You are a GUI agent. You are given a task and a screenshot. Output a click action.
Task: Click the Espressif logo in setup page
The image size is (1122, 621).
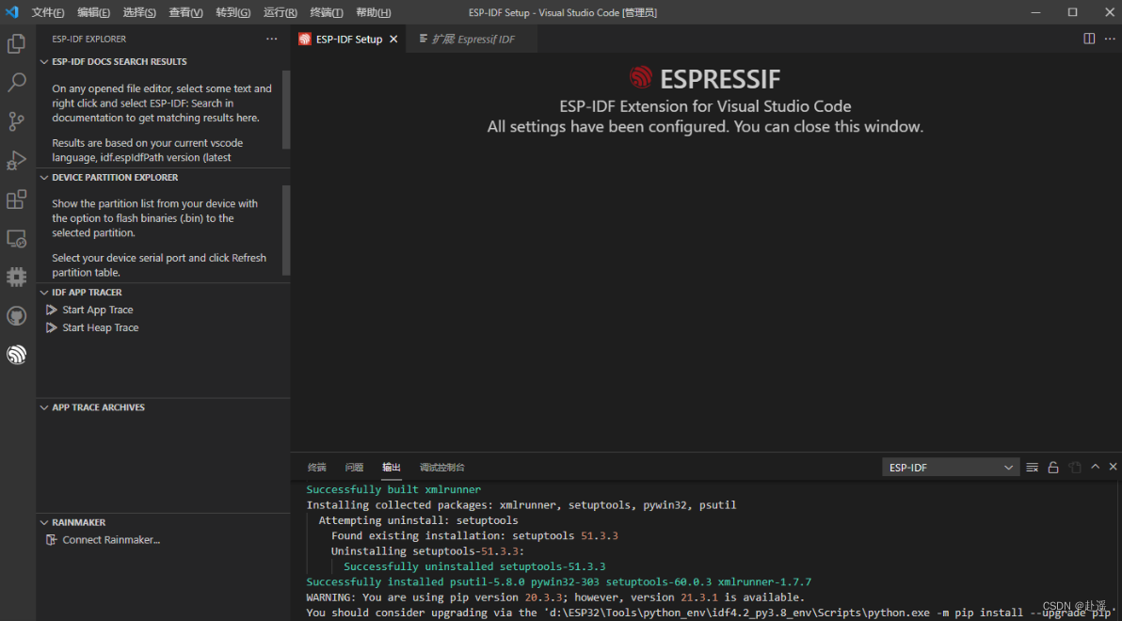[x=641, y=77]
